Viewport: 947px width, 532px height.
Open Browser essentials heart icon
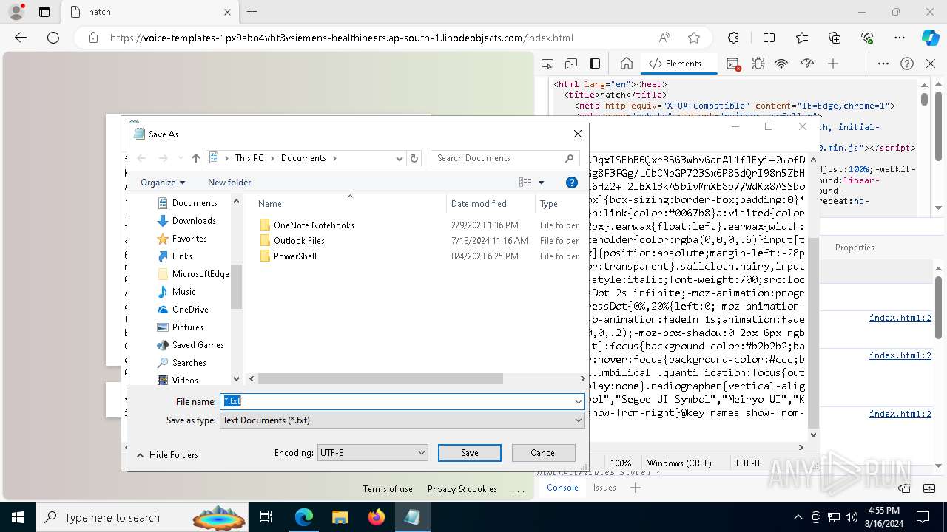[x=867, y=38]
